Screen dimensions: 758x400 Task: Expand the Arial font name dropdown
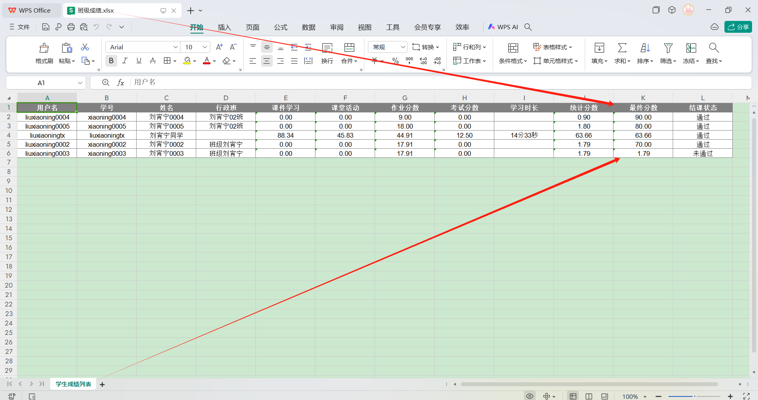point(176,47)
